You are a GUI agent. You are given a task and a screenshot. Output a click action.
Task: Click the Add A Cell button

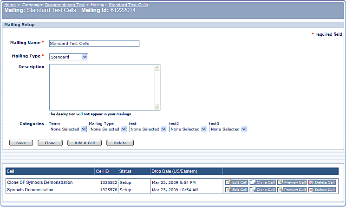click(84, 143)
